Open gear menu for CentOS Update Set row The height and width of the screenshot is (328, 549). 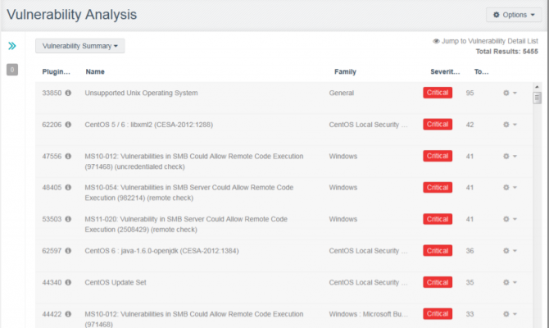tap(509, 282)
